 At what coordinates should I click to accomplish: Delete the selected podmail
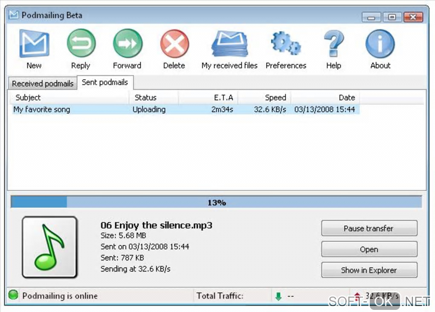174,49
